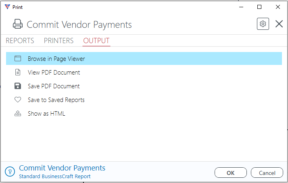
Task: Click the Standard BusinessCraft Report link
Action: (x=55, y=177)
